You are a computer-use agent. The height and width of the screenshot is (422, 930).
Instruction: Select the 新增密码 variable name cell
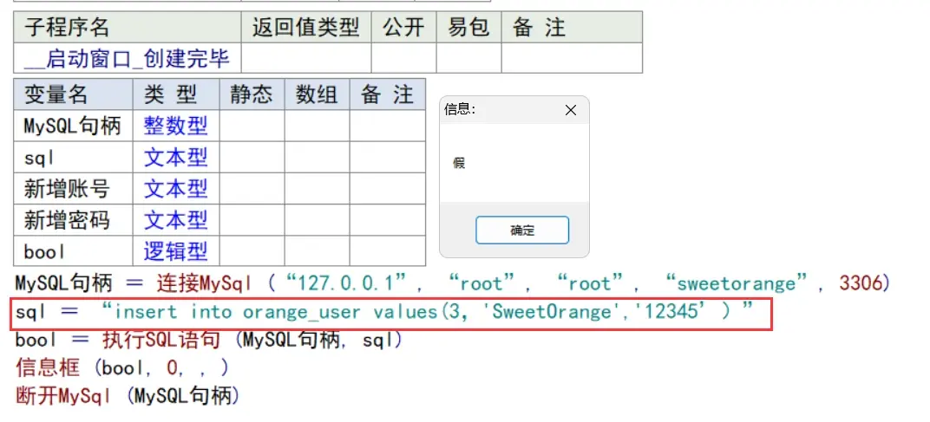(x=73, y=220)
